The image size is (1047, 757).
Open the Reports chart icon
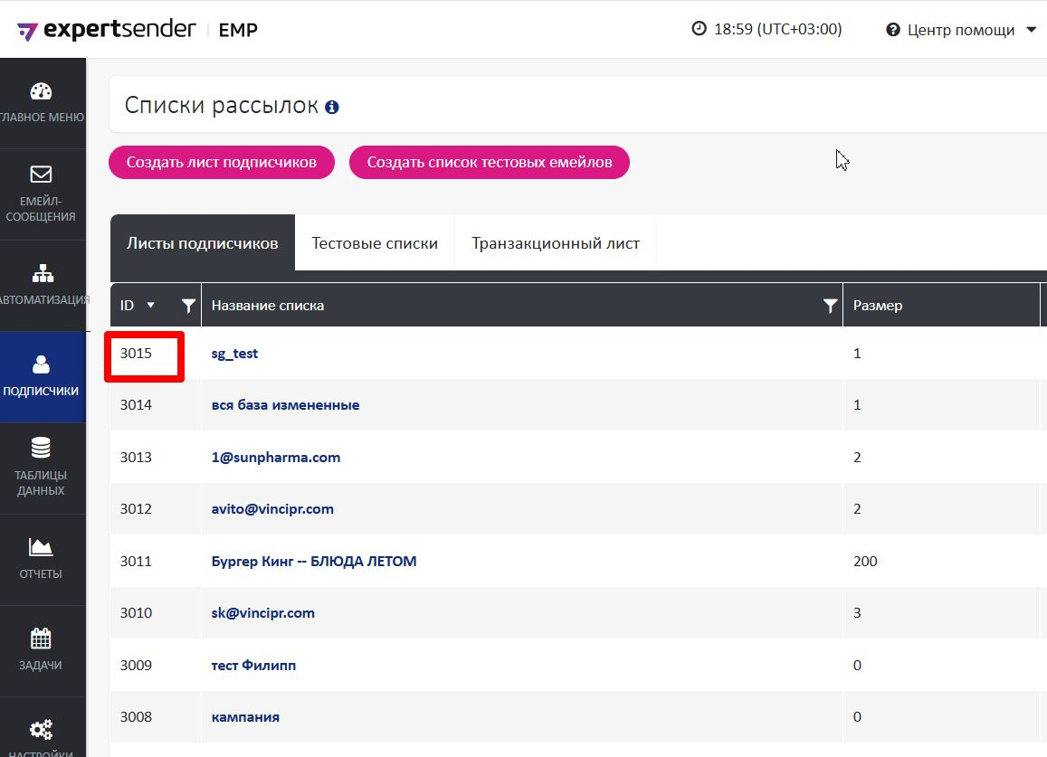point(41,546)
